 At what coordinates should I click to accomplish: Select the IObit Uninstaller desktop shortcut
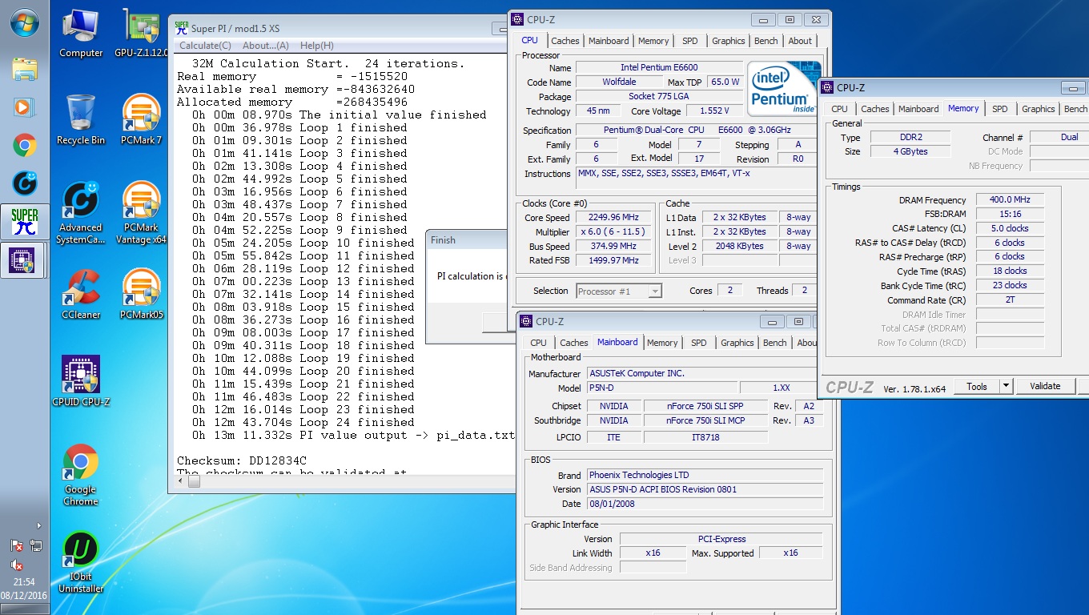(81, 562)
